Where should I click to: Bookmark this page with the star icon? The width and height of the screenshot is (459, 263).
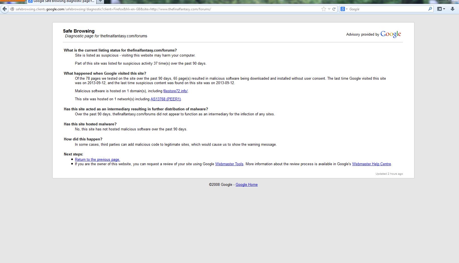323,9
